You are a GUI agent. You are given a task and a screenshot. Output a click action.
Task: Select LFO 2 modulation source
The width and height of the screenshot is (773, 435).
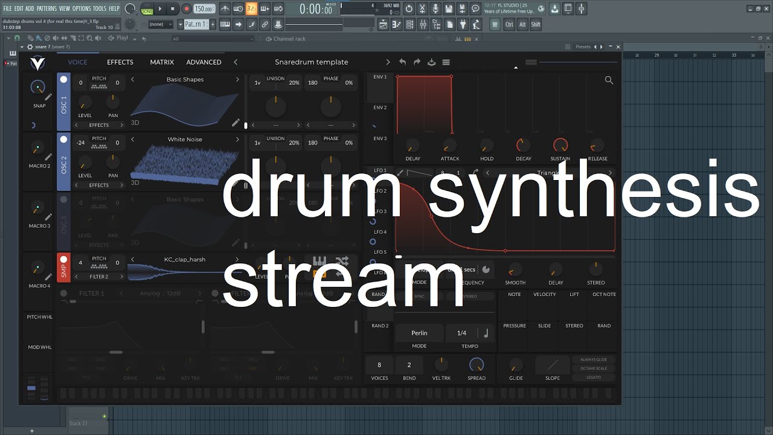pyautogui.click(x=380, y=191)
